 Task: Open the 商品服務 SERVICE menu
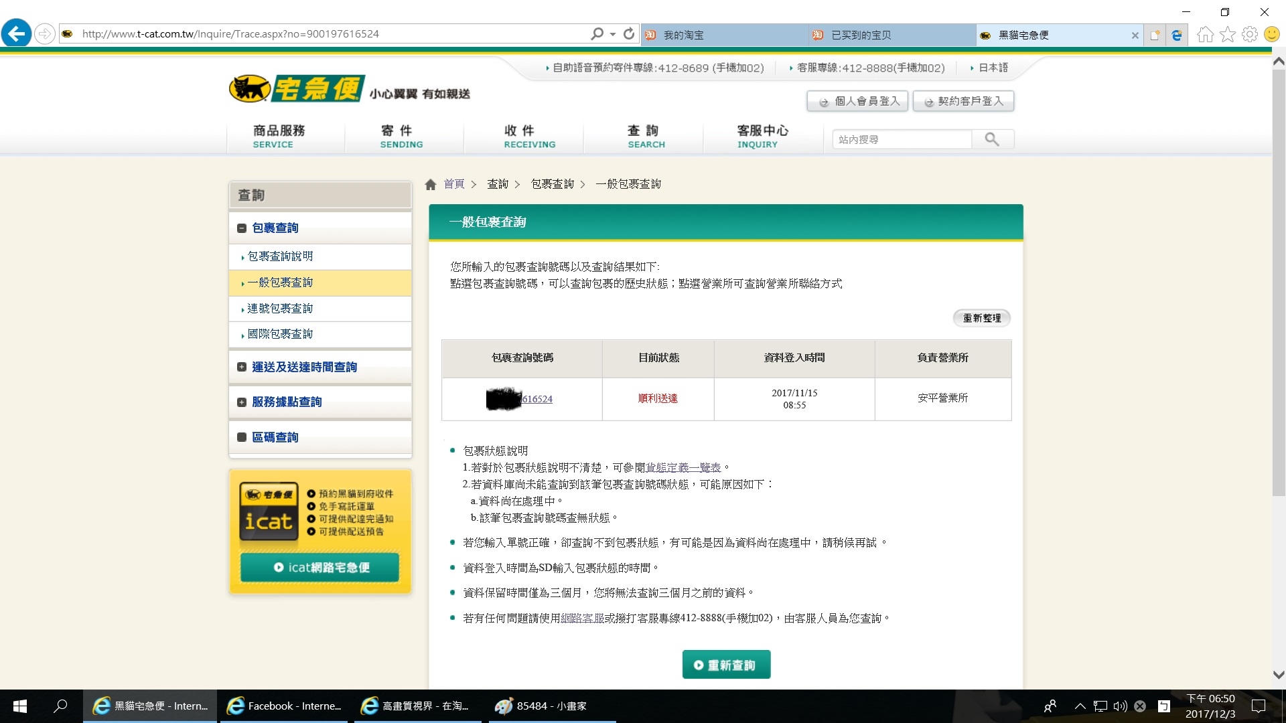pyautogui.click(x=279, y=136)
